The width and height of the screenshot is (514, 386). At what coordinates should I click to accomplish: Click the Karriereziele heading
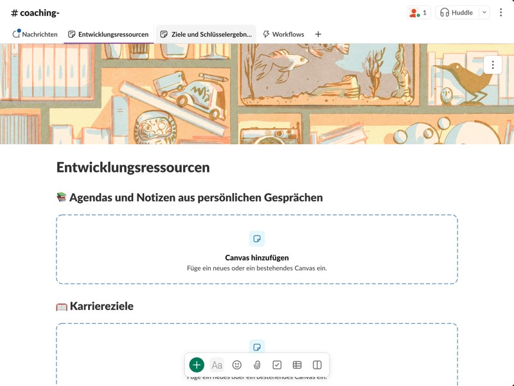pos(102,306)
